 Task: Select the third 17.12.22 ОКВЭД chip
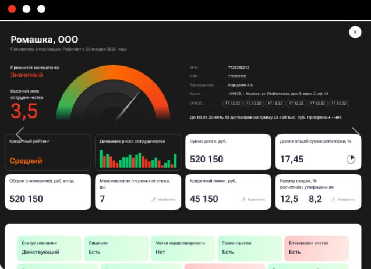coord(275,104)
